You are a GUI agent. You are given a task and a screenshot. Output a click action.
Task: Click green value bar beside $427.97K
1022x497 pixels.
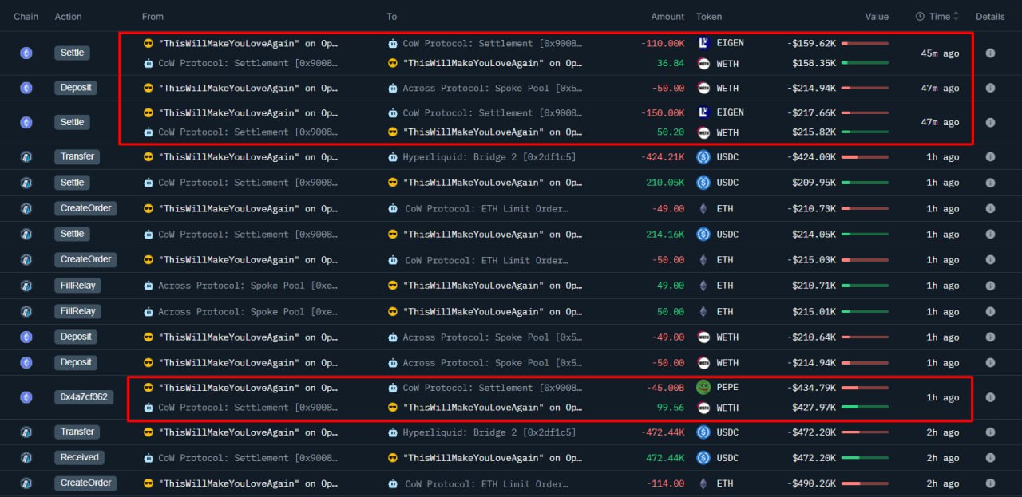tap(865, 408)
